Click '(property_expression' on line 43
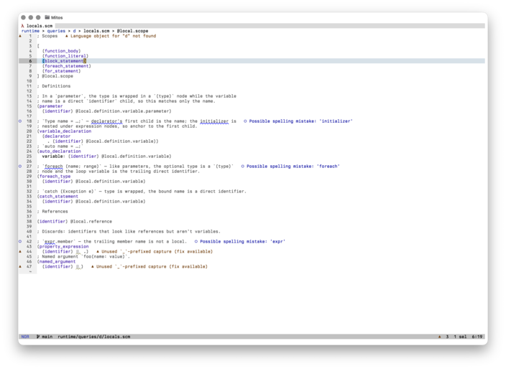Image resolution: width=506 pixels, height=369 pixels. click(x=63, y=246)
